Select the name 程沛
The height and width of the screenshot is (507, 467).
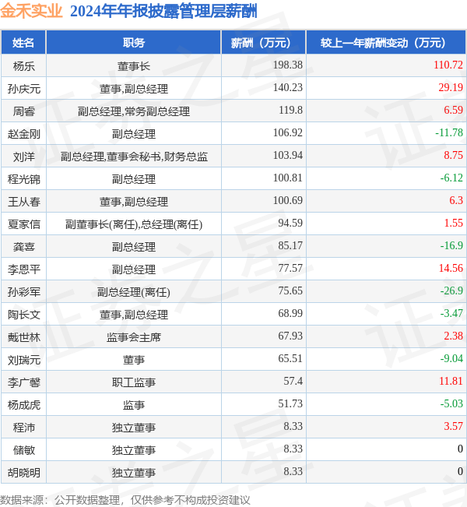(23, 428)
